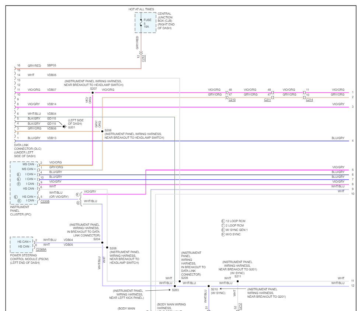
Task: Click the 'VDB06' circuit code
Action: point(52,128)
